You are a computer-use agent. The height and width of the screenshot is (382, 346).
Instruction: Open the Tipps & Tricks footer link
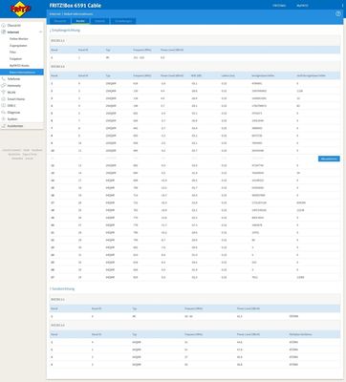30,154
